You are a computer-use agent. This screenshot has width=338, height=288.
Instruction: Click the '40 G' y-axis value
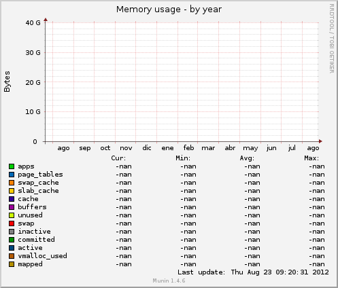[33, 23]
